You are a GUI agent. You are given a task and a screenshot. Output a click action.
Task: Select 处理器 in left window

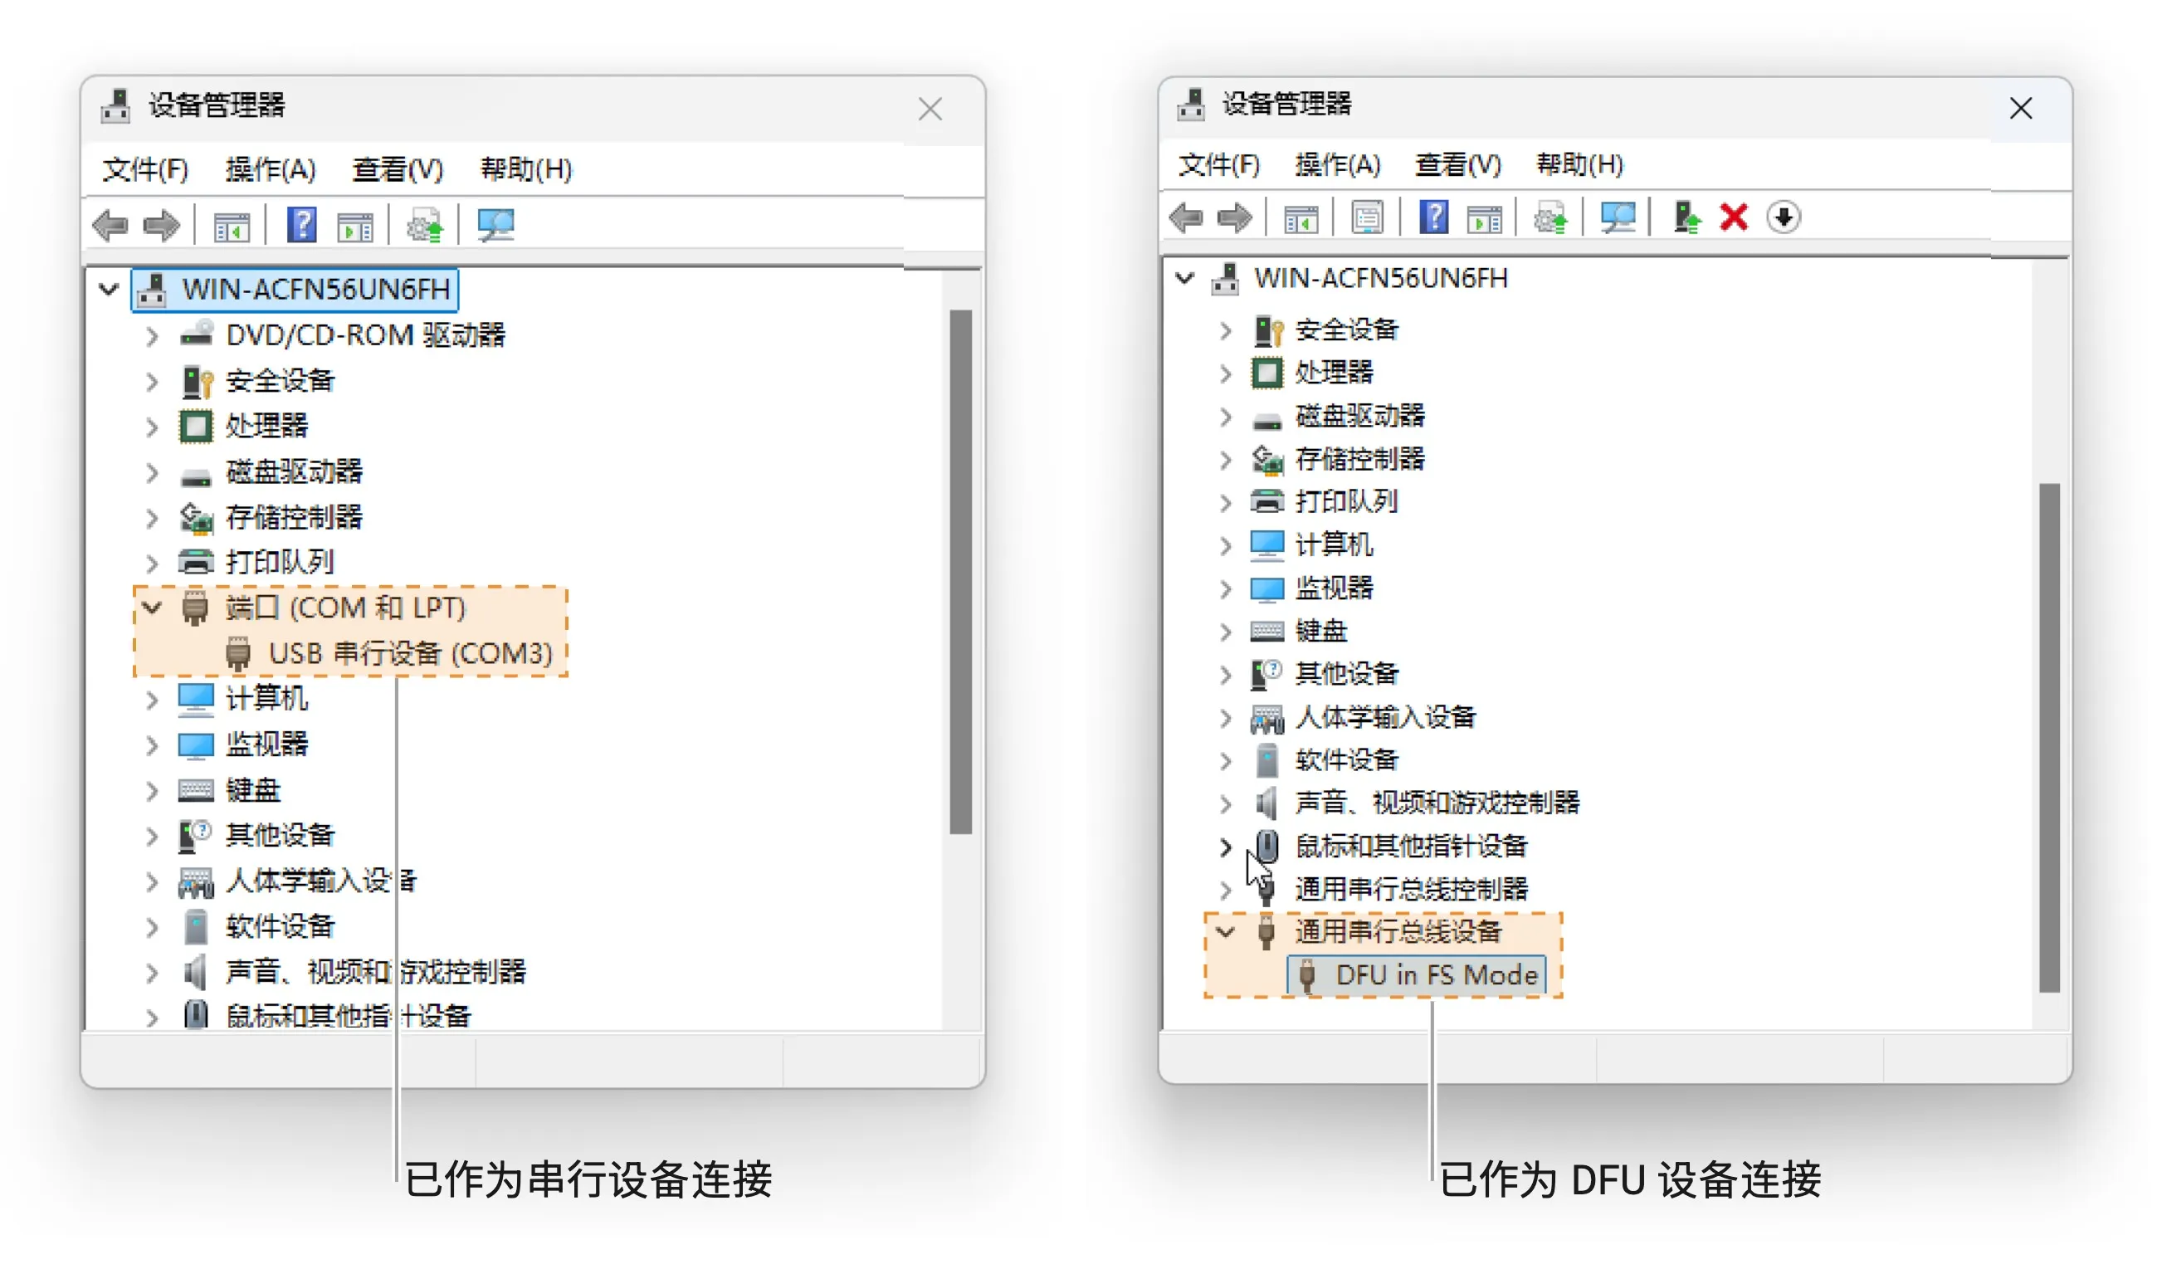tap(266, 427)
